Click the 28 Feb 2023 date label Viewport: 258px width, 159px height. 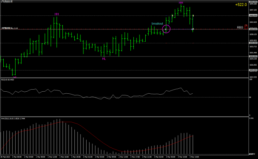(5, 157)
